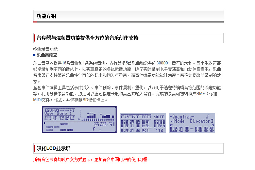Select the [Locator] mode text in Quantize screen
Image resolution: width=255 pixels, height=170 pixels.
[202, 121]
